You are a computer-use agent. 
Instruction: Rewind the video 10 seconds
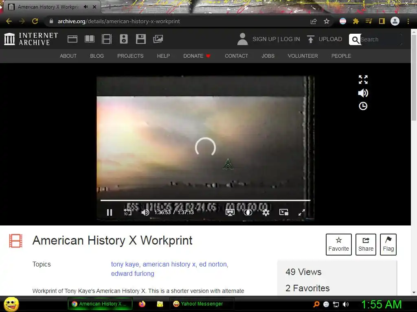point(127,212)
